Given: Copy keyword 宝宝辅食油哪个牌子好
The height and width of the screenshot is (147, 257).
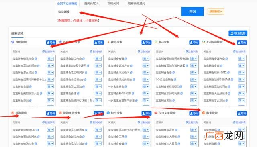Looking at the screenshot, I should pyautogui.click(x=232, y=80).
